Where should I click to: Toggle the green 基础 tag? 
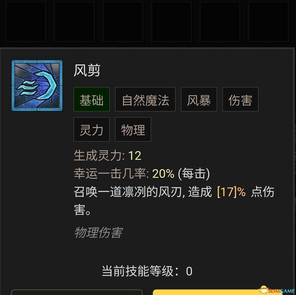[x=91, y=99]
